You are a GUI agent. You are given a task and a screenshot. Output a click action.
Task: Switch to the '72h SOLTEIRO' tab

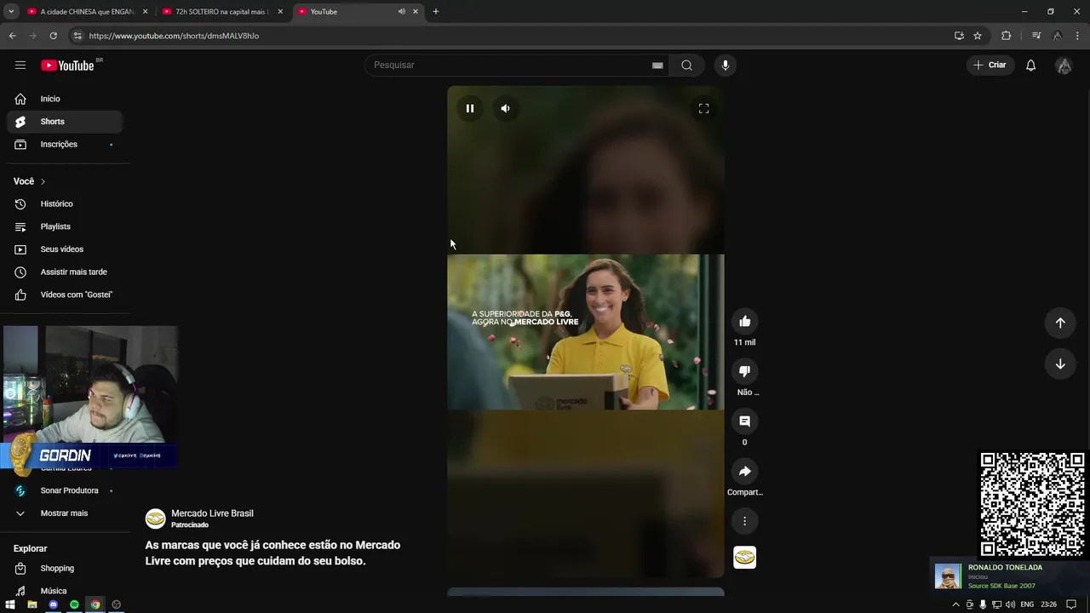(223, 12)
